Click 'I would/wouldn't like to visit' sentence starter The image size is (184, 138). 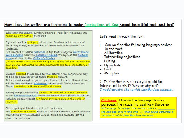(x=137, y=89)
